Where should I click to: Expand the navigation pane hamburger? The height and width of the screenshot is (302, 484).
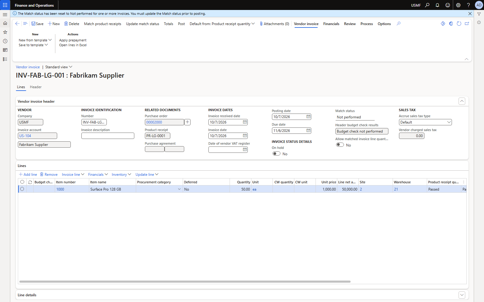coord(5,14)
